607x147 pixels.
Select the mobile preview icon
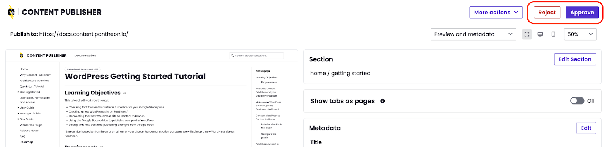pos(553,34)
